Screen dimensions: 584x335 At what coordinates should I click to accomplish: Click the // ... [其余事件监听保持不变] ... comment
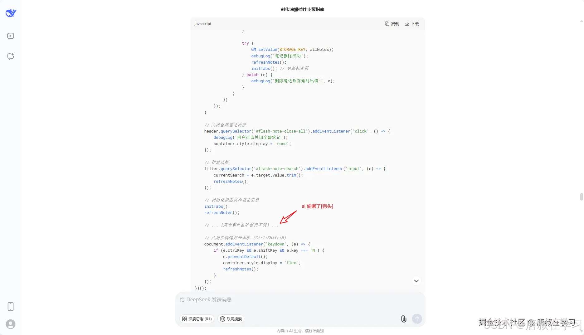click(241, 225)
